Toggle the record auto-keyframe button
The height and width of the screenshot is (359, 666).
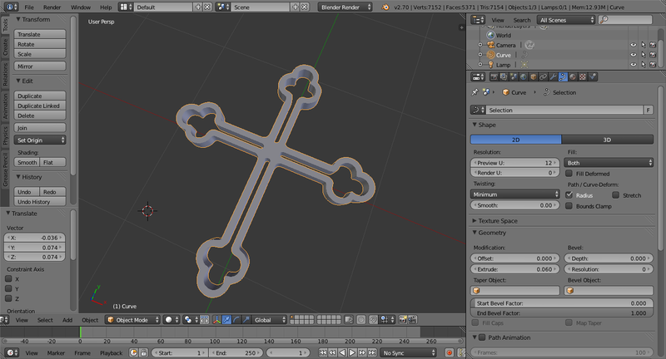(450, 352)
